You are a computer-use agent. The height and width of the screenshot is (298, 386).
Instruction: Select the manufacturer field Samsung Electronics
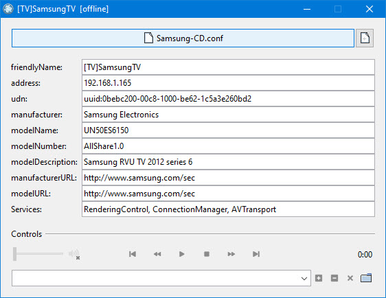tap(228, 115)
